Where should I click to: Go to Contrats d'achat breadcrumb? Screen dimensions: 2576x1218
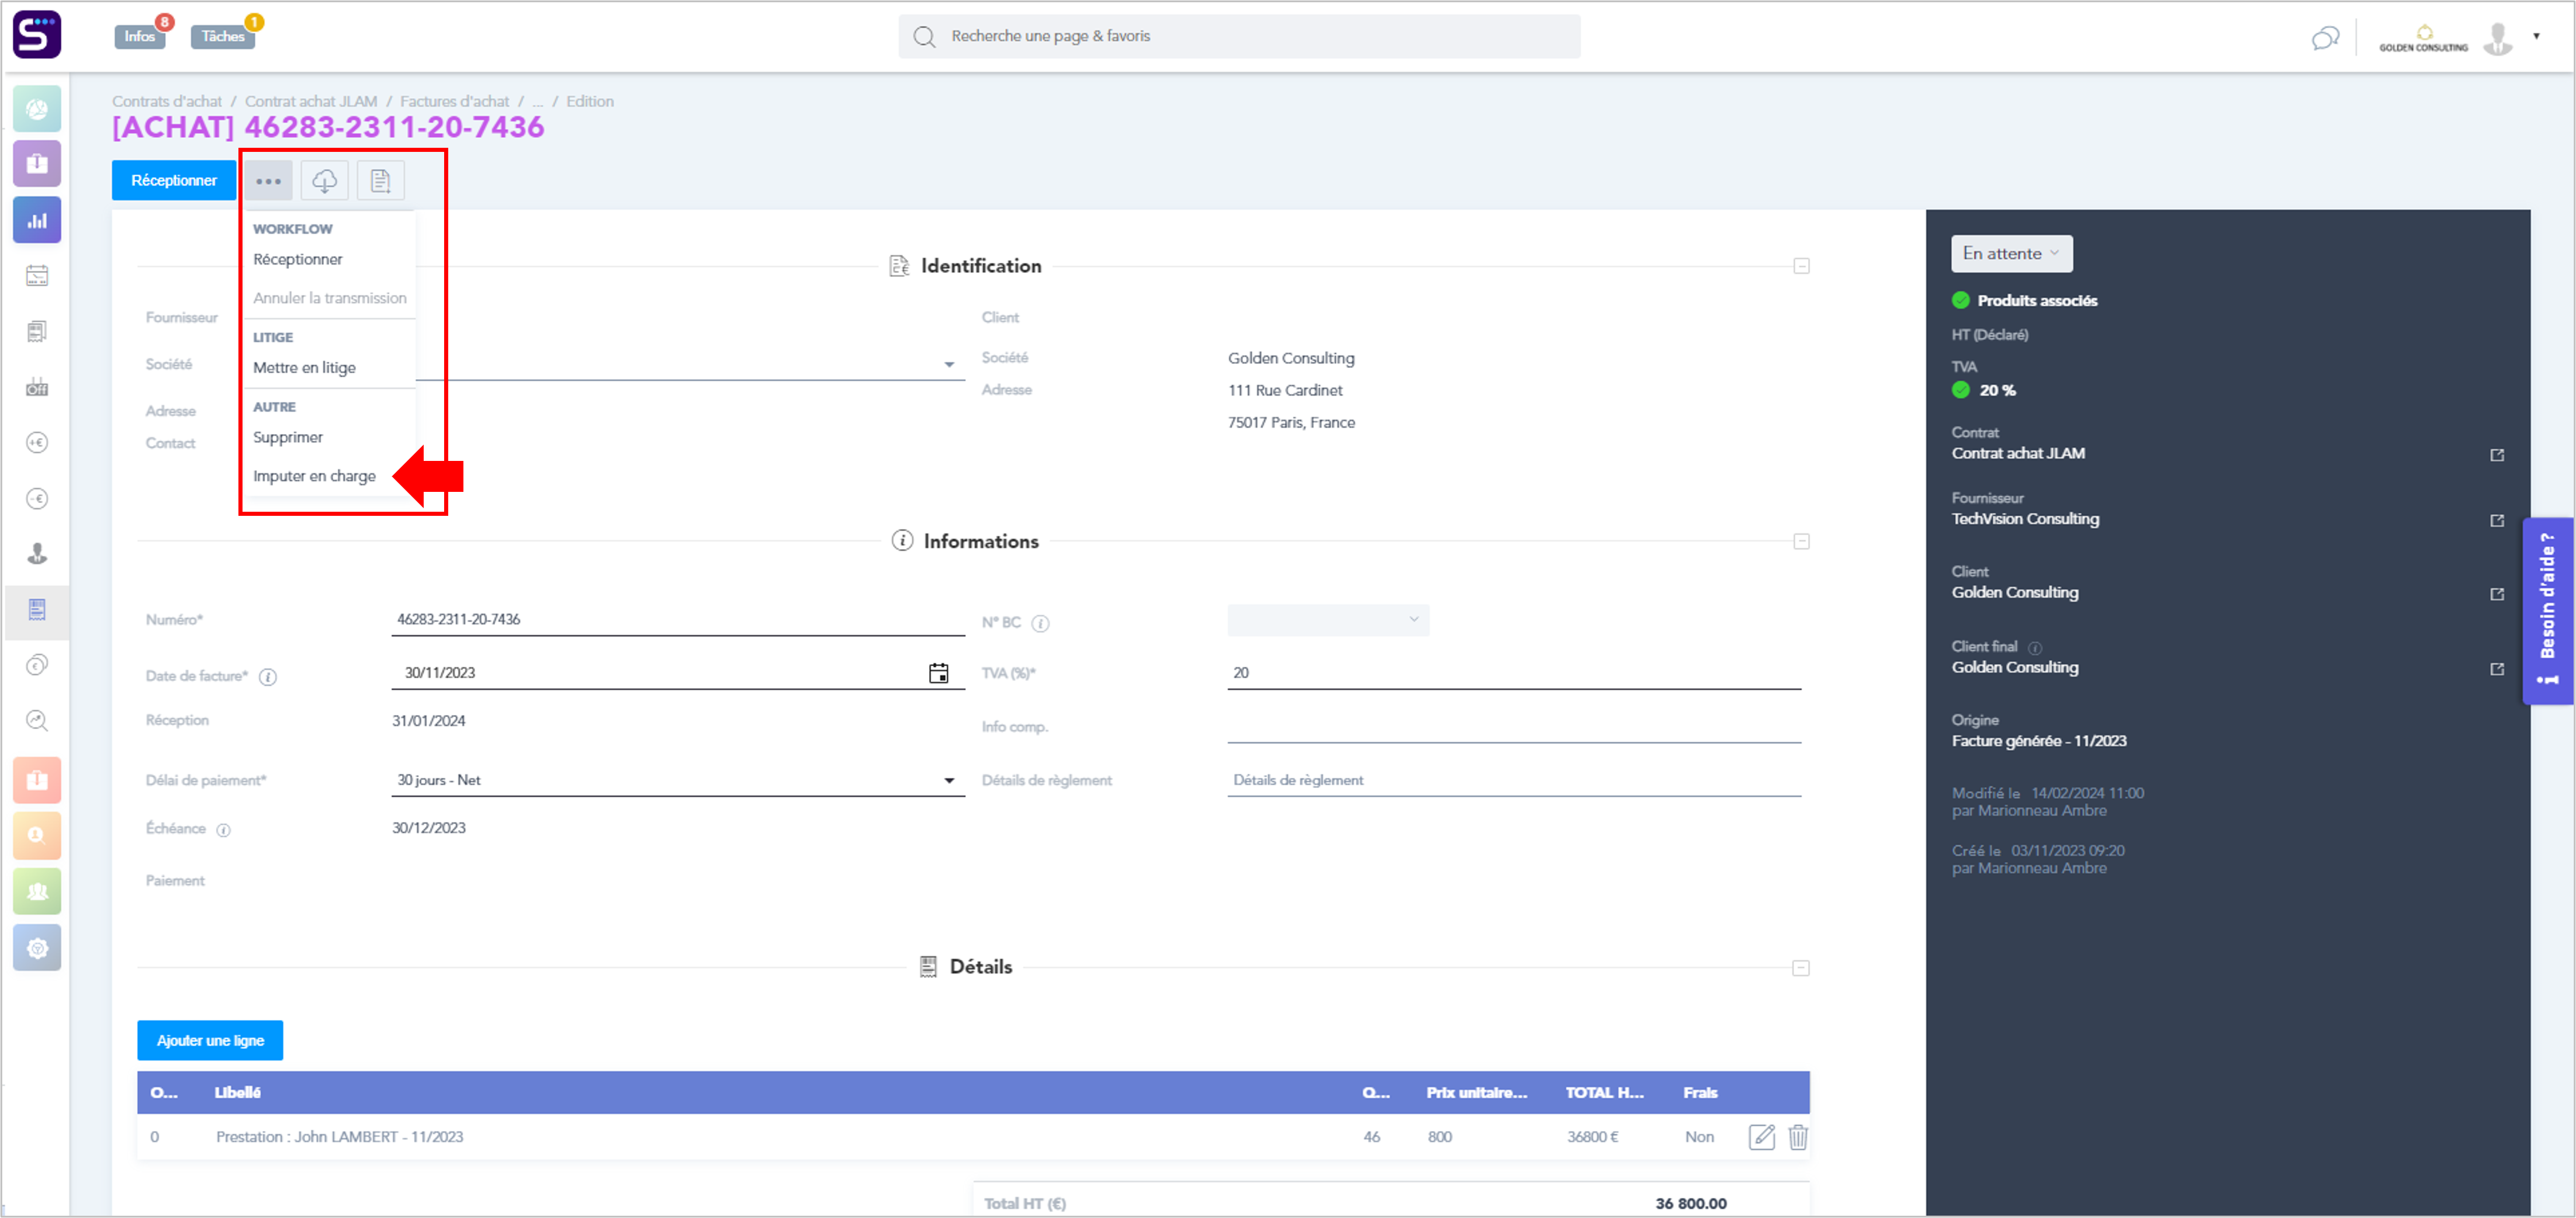tap(166, 102)
